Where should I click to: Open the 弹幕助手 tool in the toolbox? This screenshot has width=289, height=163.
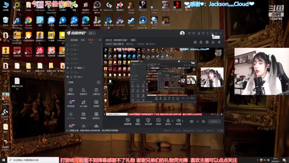[x=70, y=92]
